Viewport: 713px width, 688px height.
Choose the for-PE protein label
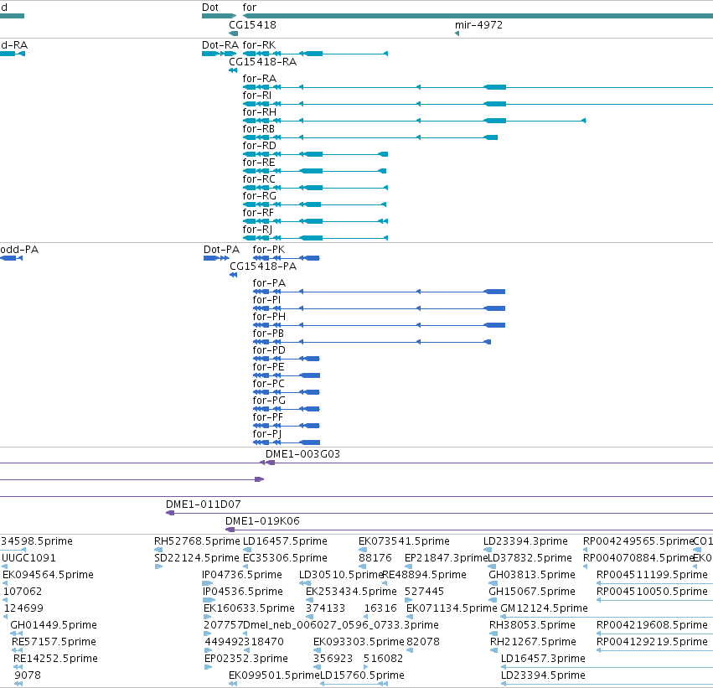coord(269,367)
